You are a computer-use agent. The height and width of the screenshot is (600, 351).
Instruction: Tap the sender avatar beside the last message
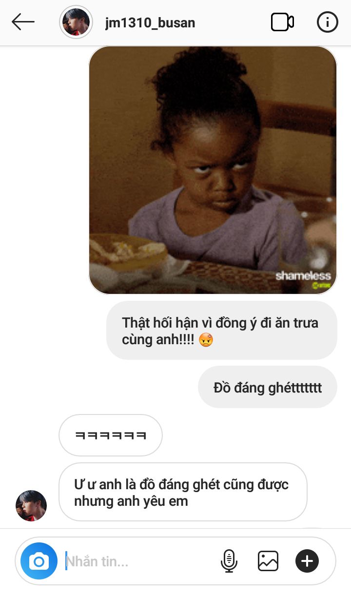31,506
